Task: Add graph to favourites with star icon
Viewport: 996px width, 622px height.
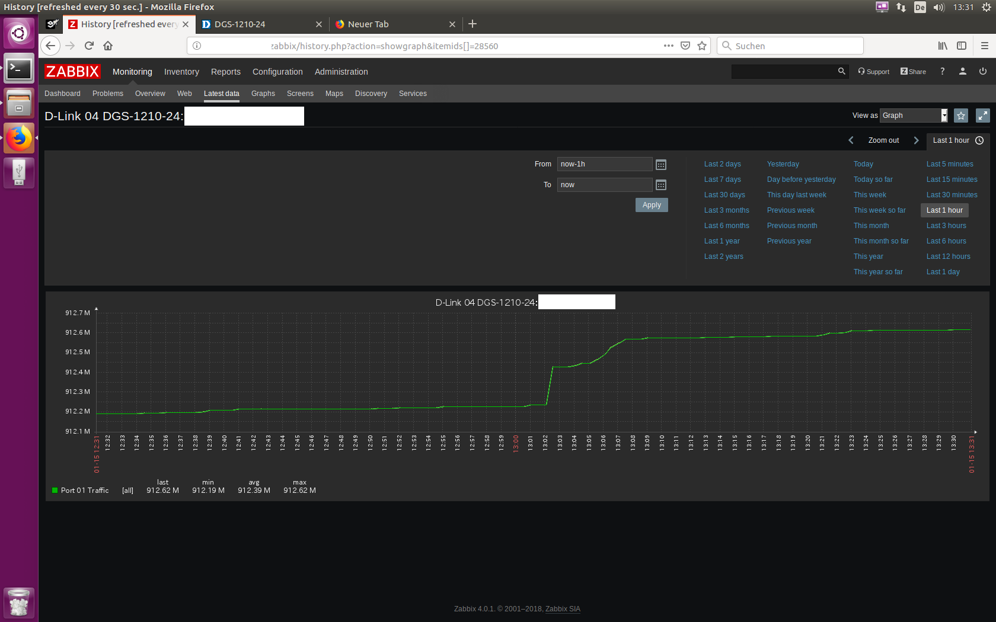Action: [x=961, y=116]
